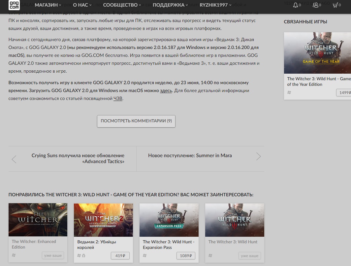The height and width of the screenshot is (266, 351).
Task: Click 'уже ваше' on The Witcher: Enhanced Edition
Action: pos(53,255)
